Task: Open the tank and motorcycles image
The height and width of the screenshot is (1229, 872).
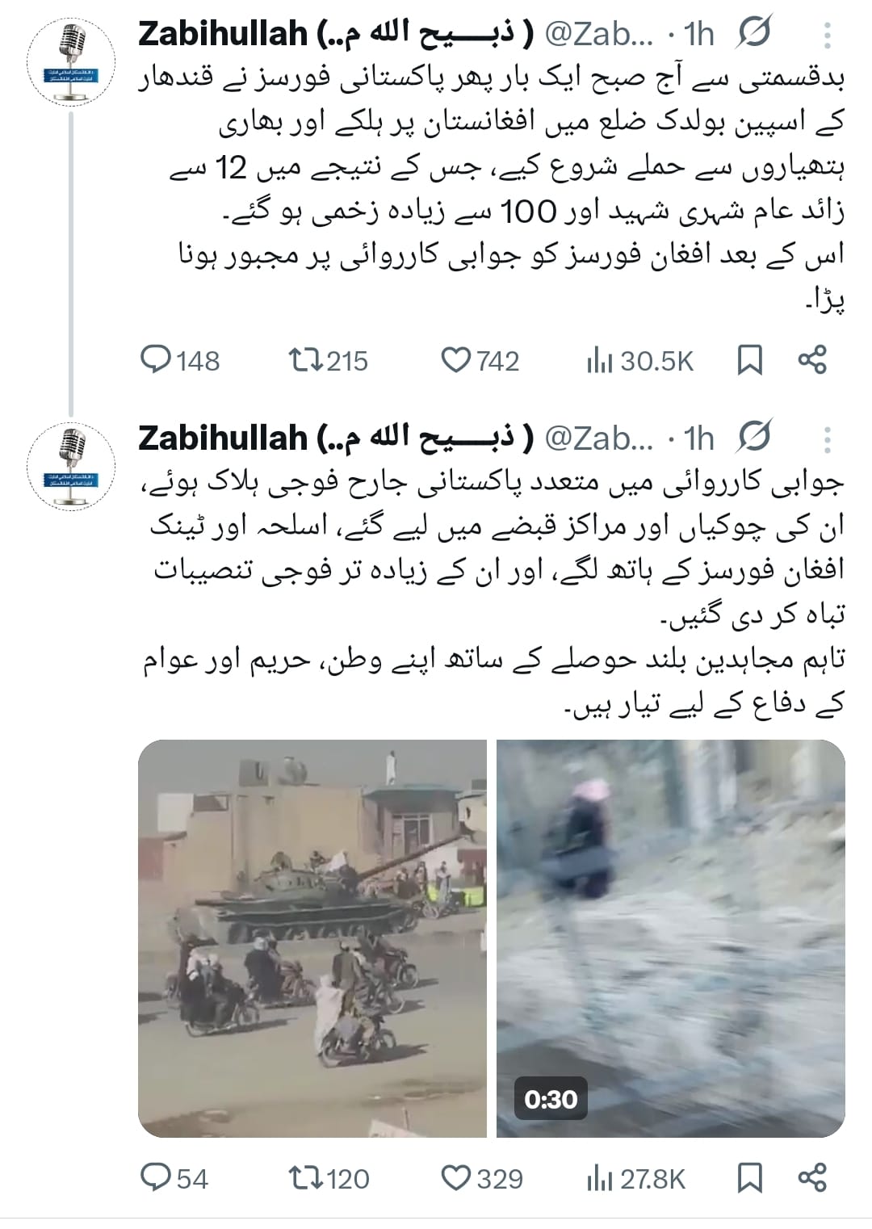Action: coord(312,938)
